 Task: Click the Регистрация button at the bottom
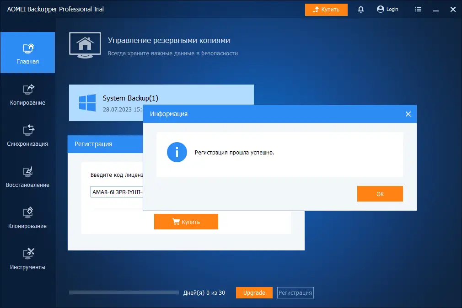pyautogui.click(x=295, y=292)
